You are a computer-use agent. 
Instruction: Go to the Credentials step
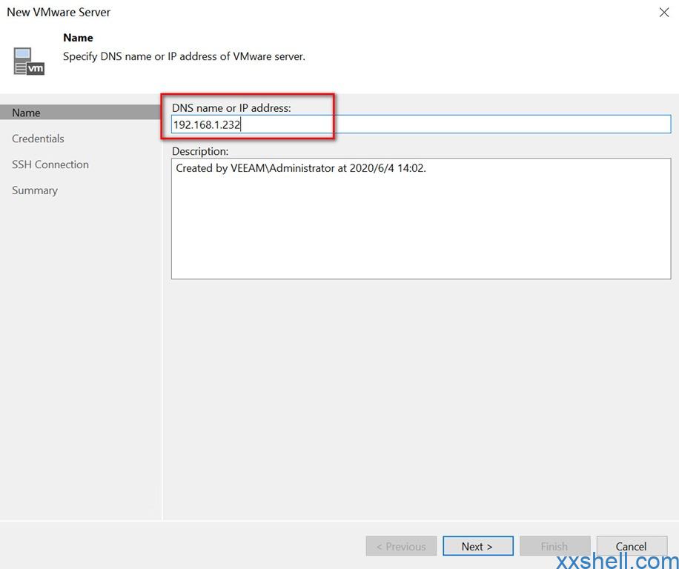point(38,139)
